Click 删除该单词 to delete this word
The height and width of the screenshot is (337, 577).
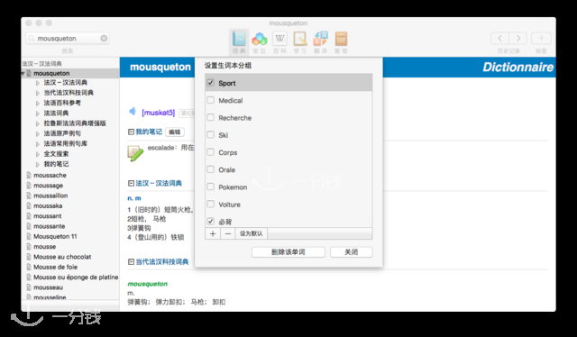click(x=288, y=252)
